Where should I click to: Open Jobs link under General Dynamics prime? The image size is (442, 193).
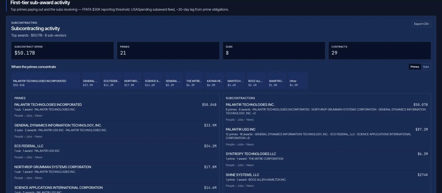(29, 137)
